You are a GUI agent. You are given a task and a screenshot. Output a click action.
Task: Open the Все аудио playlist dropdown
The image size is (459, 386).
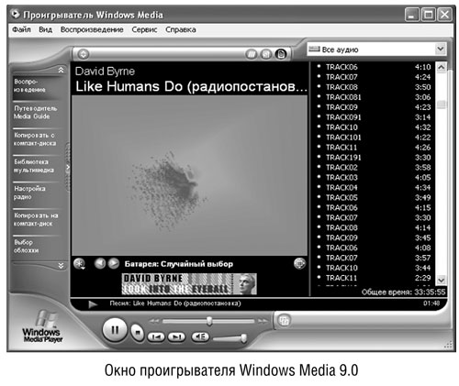pyautogui.click(x=376, y=50)
